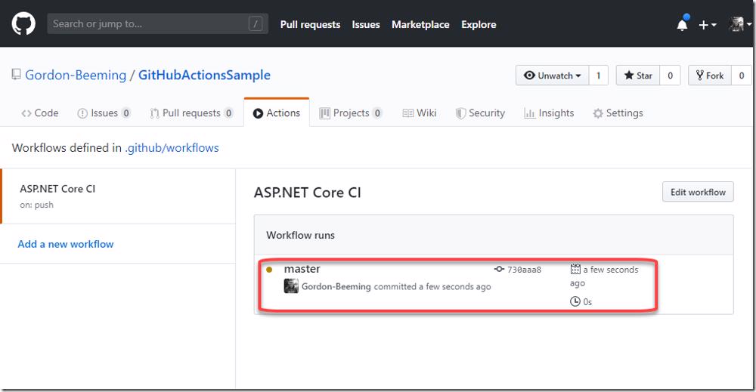
Task: Click the clock duration icon beside 0s
Action: pyautogui.click(x=575, y=301)
